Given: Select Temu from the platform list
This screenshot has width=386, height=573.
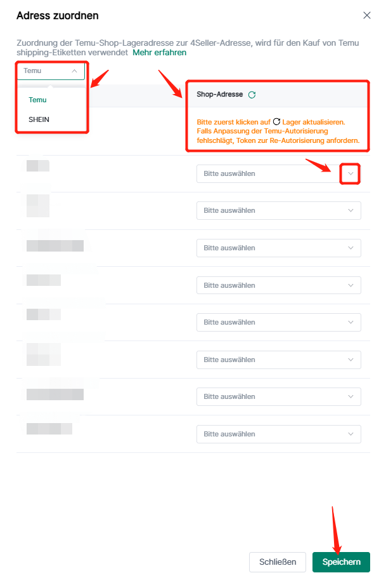Looking at the screenshot, I should click(x=37, y=100).
